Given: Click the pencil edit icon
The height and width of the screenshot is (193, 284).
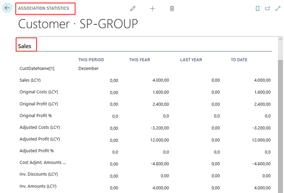Looking at the screenshot, I should (133, 8).
